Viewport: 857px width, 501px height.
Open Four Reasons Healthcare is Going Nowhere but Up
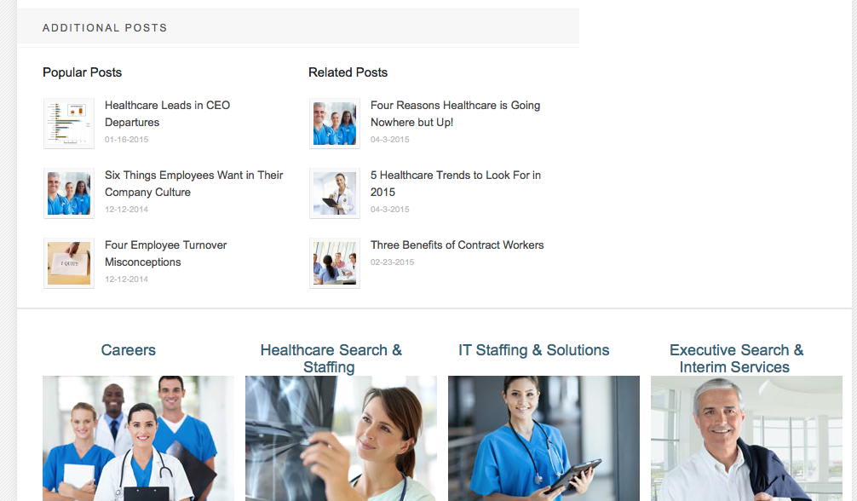coord(455,114)
